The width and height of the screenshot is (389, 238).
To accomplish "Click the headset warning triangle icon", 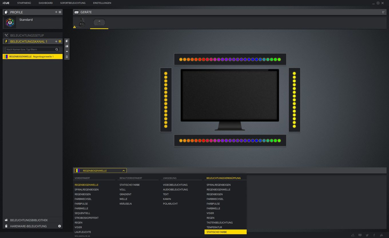I will [74, 27].
